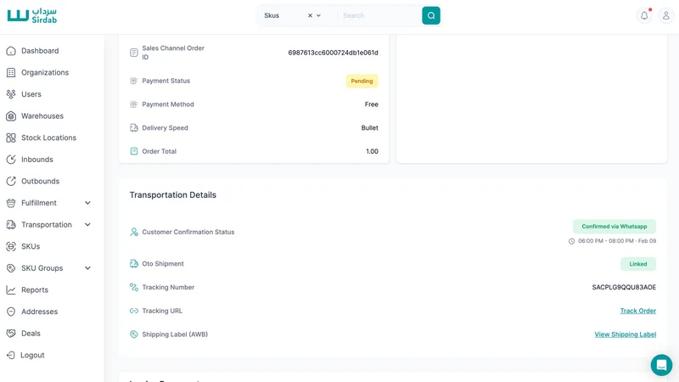Click the teal search button
The width and height of the screenshot is (679, 382).
(x=431, y=15)
